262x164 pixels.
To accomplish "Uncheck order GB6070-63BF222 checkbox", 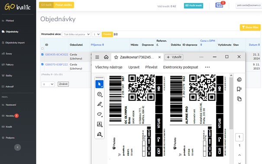I will pos(42,64).
